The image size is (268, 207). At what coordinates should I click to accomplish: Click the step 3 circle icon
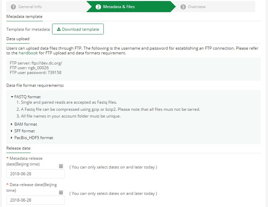coord(183,7)
